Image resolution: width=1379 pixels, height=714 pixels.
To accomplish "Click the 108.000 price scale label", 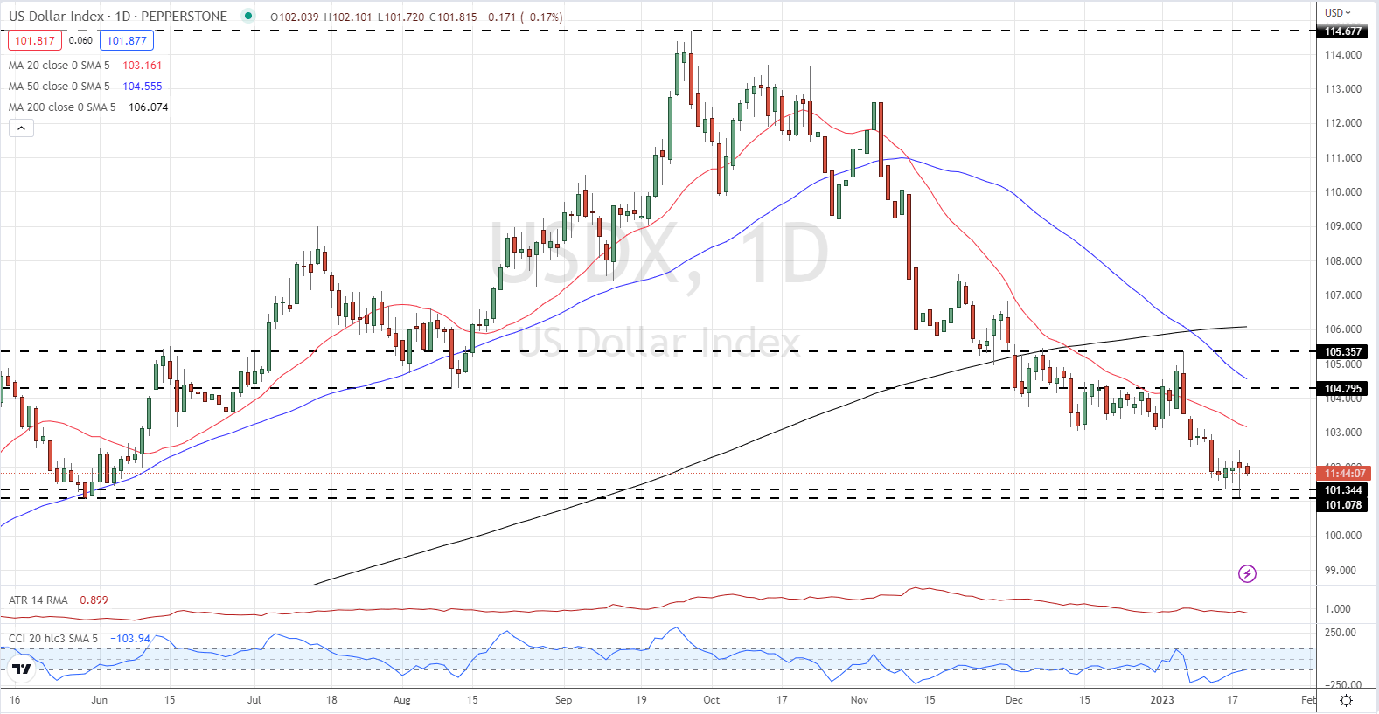I will 1342,261.
